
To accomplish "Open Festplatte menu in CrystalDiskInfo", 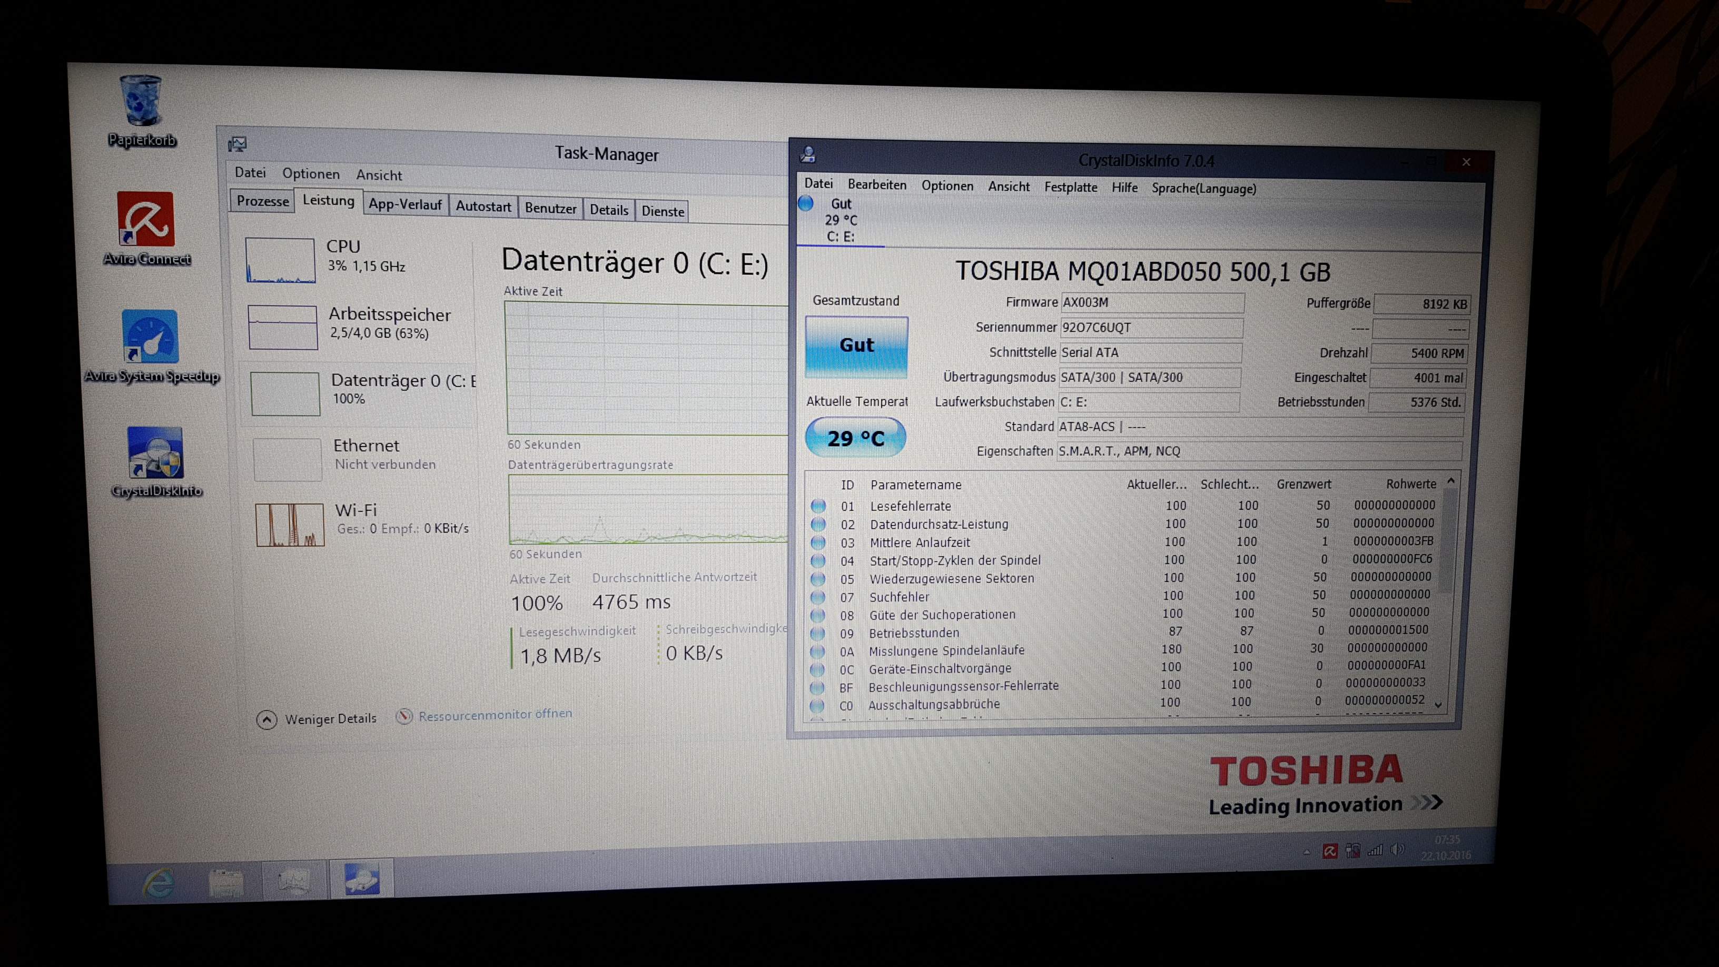I will coord(1070,188).
